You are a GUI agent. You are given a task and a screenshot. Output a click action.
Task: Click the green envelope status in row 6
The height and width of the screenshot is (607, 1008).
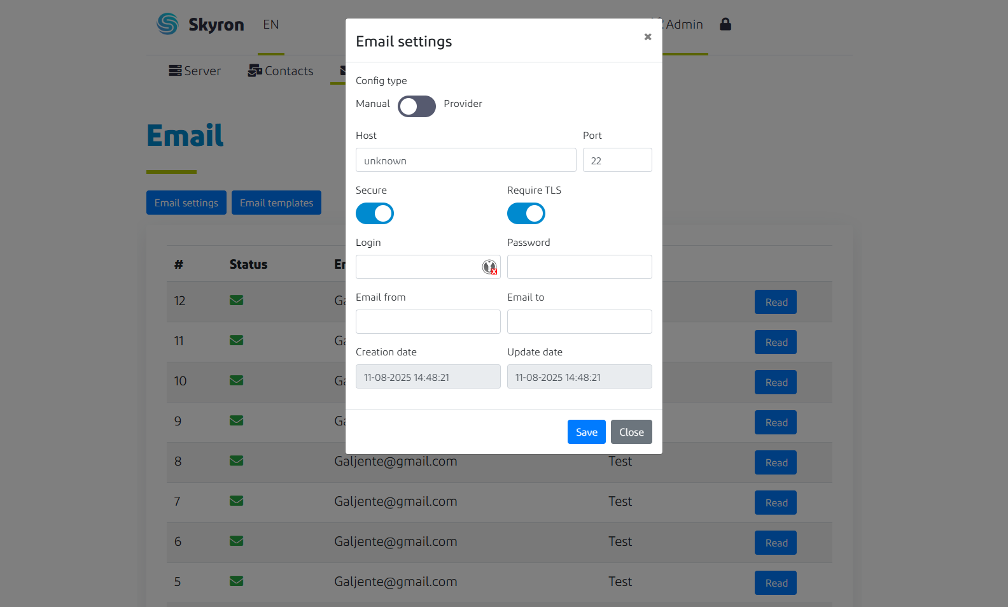237,541
